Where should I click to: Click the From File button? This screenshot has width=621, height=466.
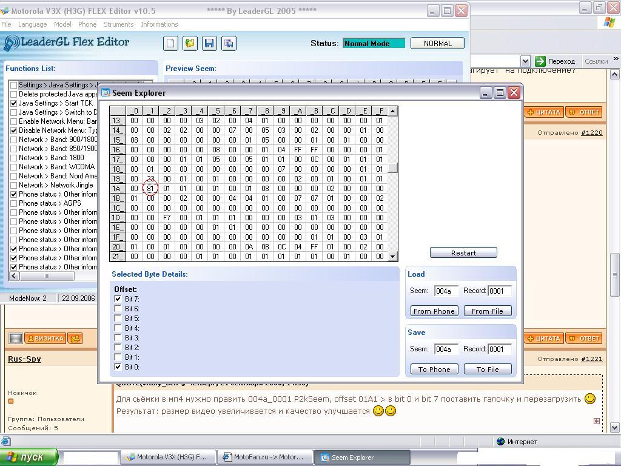click(488, 311)
